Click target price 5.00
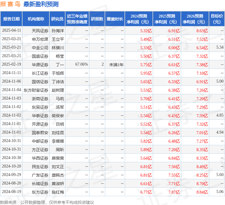Viewport: 225px width, 205px height. 220,81
